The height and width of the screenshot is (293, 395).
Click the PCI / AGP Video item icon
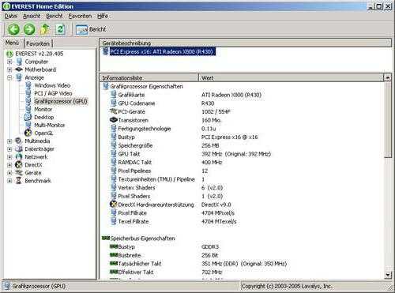[x=28, y=93]
